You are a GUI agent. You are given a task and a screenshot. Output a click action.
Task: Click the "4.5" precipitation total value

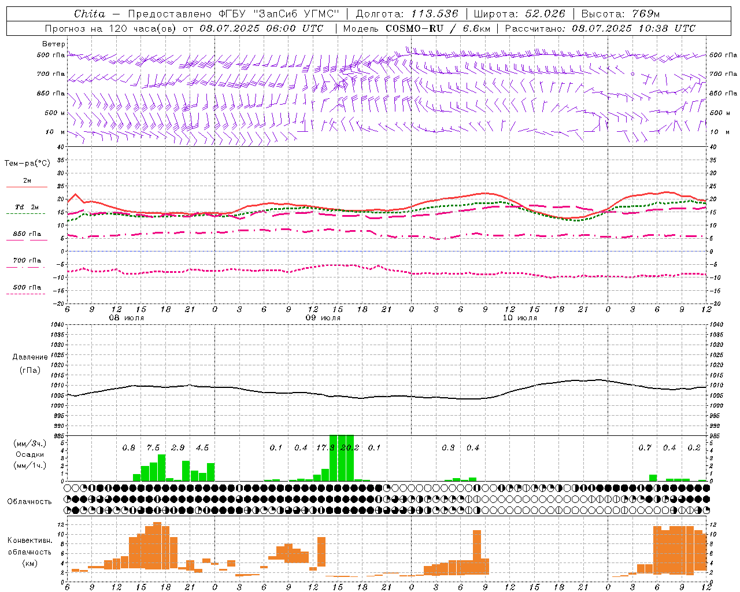tap(202, 448)
